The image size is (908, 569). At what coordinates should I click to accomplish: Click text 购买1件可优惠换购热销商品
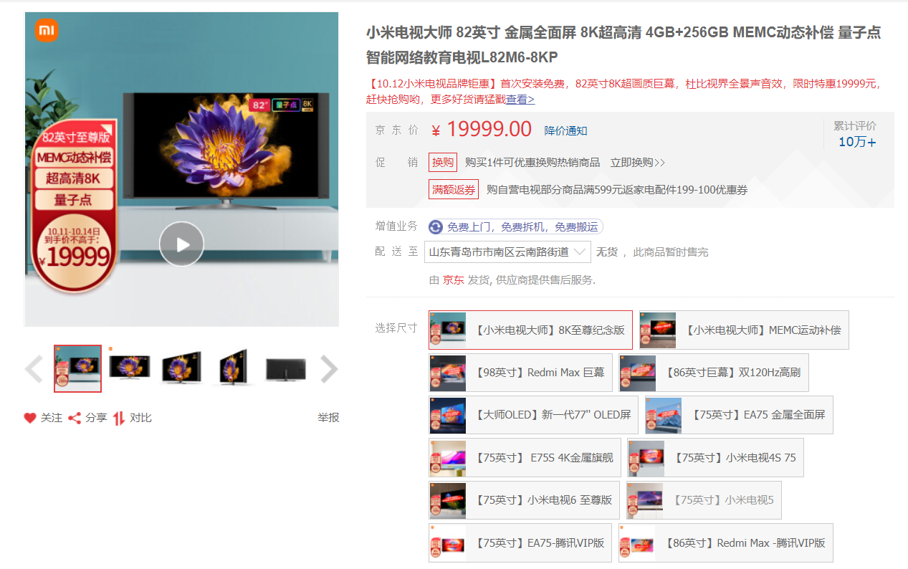[x=532, y=163]
